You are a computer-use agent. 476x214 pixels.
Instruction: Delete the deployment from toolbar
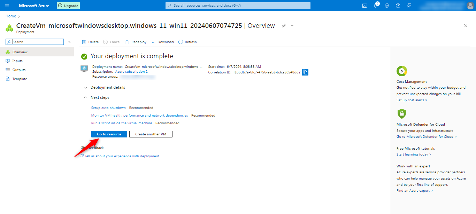point(90,42)
